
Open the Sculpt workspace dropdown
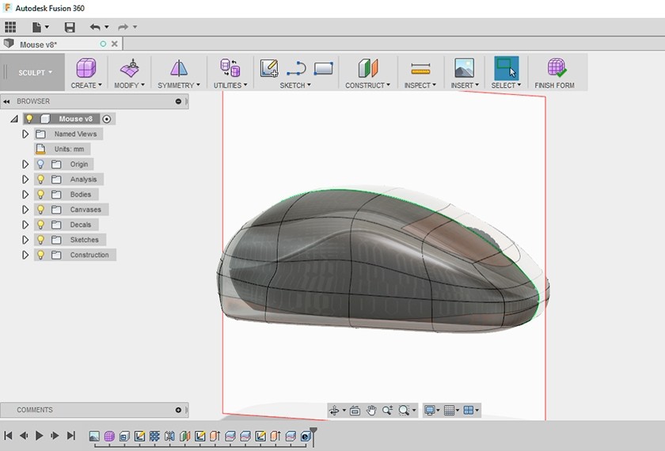pyautogui.click(x=36, y=73)
